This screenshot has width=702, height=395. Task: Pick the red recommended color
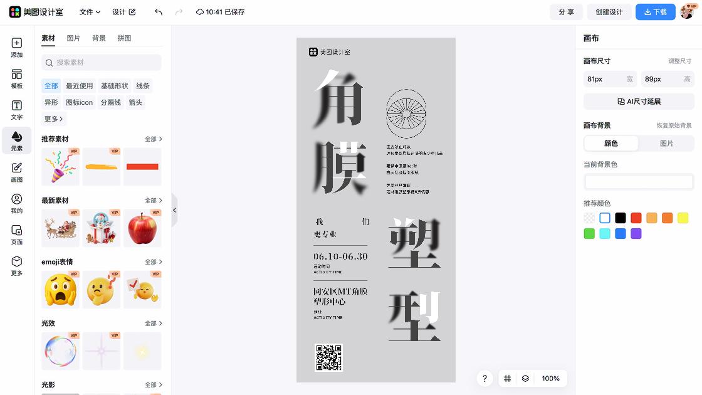click(x=636, y=218)
